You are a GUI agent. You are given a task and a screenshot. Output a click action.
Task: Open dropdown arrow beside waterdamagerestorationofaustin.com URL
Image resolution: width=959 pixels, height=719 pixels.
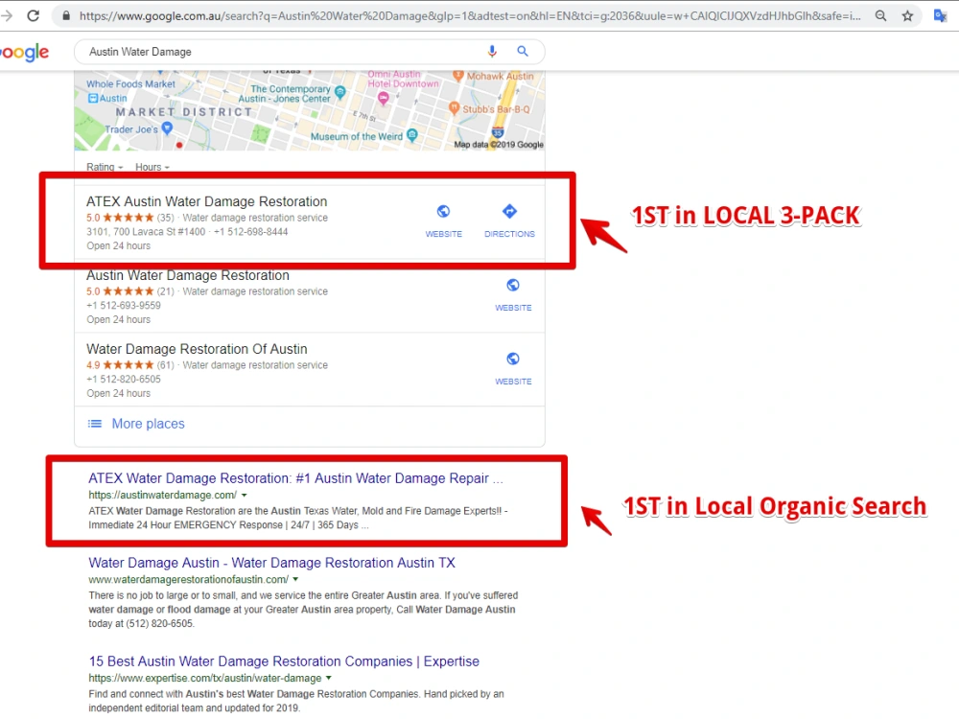coord(296,579)
